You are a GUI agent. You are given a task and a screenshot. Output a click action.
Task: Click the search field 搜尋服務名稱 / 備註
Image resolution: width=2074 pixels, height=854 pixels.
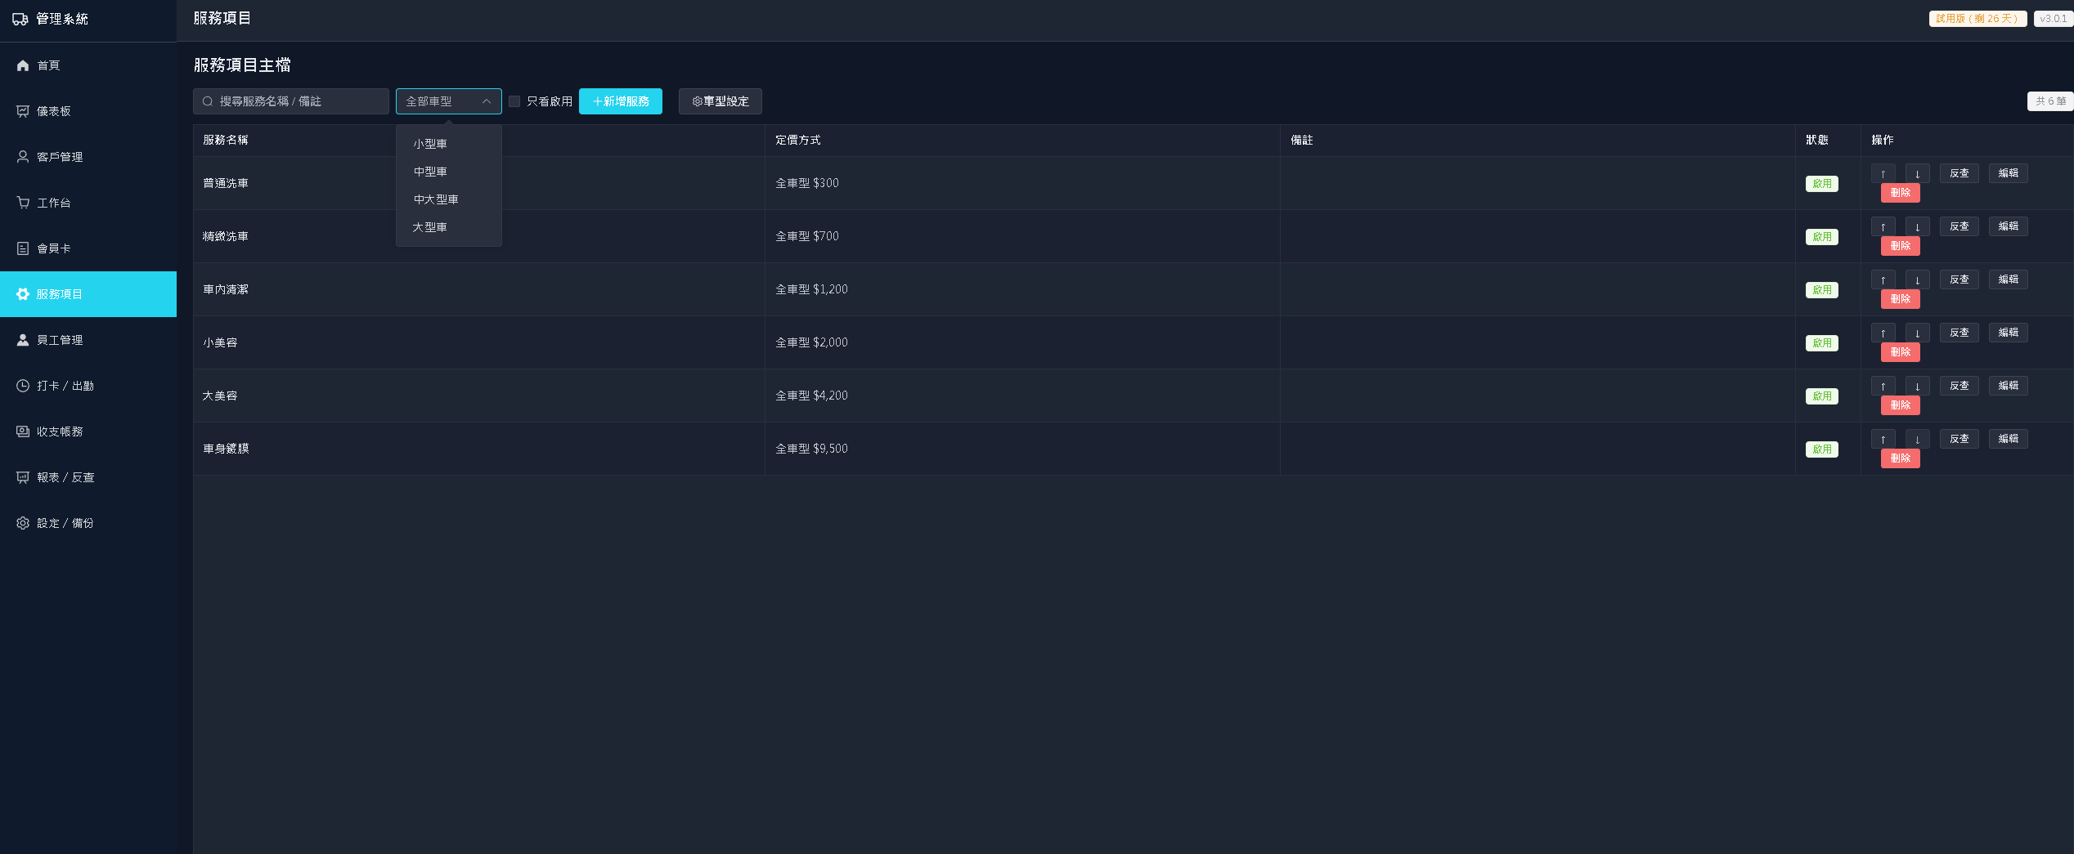click(291, 101)
